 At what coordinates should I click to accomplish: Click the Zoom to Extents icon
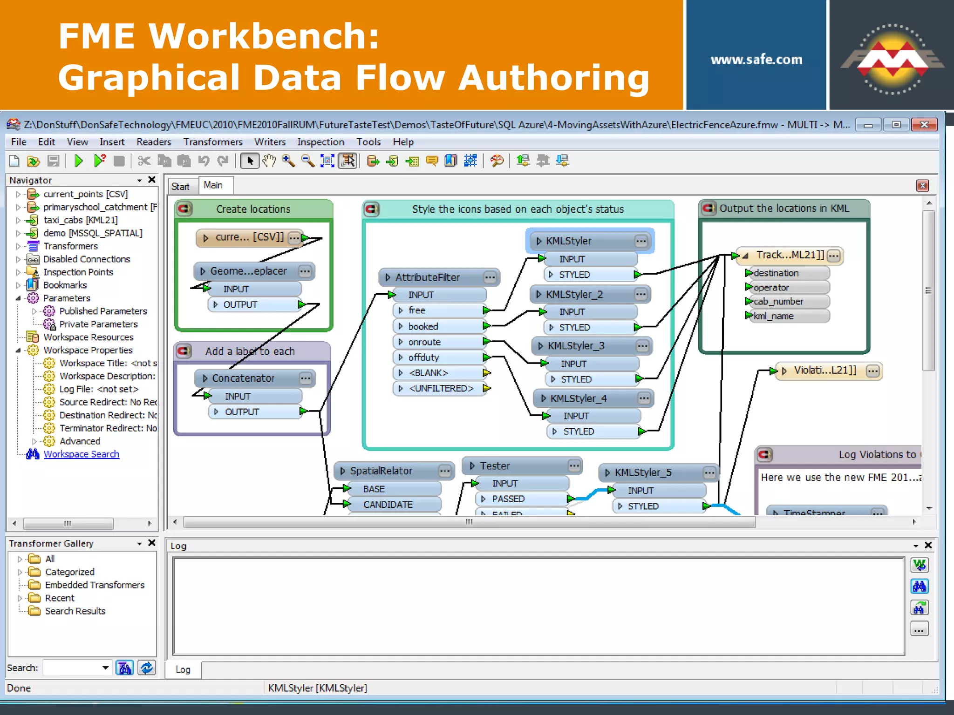pos(327,161)
